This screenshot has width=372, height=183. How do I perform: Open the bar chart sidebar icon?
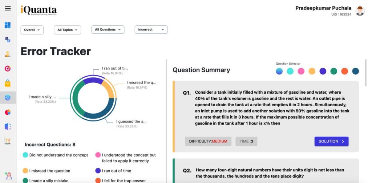click(x=8, y=141)
